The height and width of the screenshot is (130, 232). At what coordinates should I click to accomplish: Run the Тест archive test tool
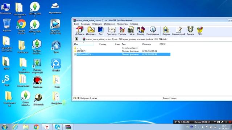(x=101, y=31)
